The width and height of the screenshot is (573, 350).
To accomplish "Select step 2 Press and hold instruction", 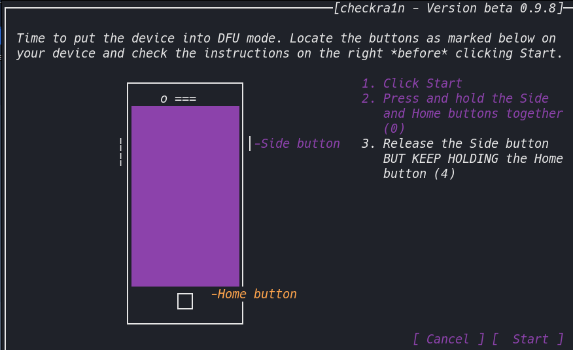I will tap(462, 113).
